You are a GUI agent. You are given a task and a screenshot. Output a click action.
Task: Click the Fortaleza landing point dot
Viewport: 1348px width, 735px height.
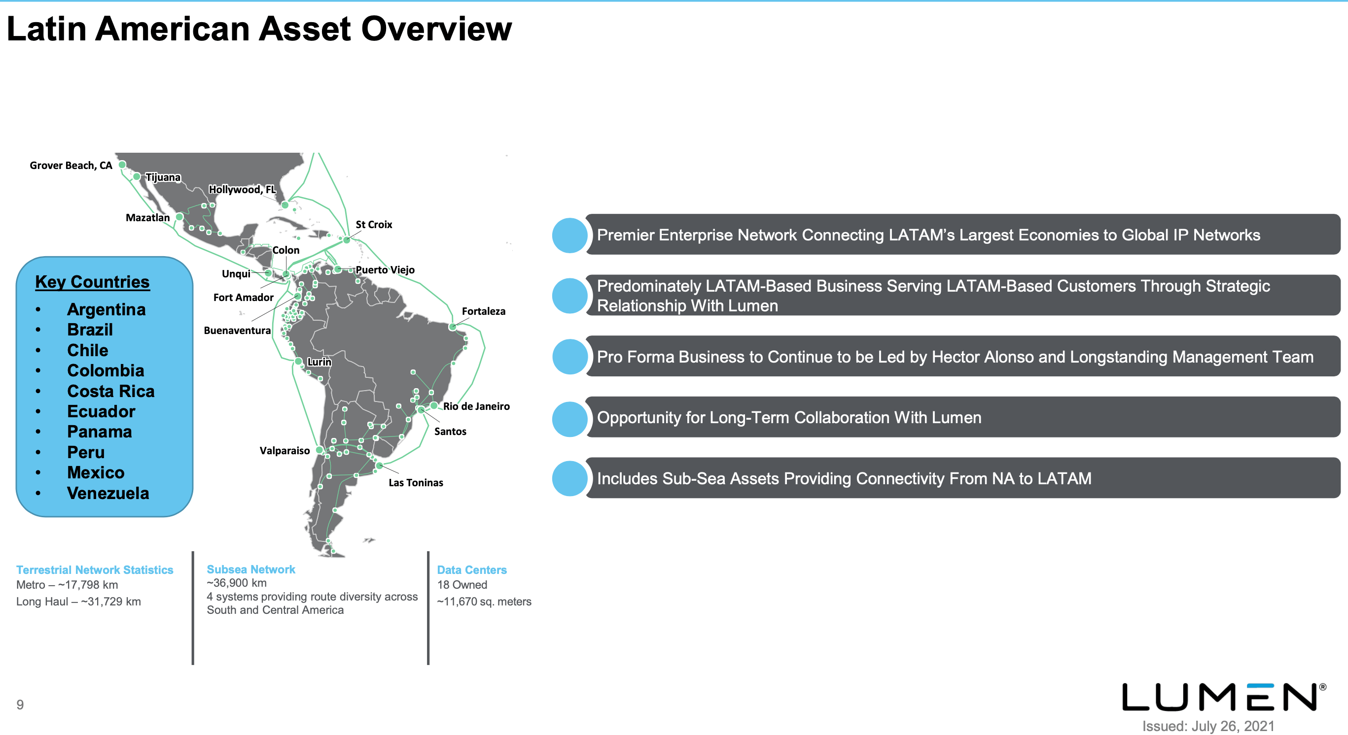click(453, 327)
